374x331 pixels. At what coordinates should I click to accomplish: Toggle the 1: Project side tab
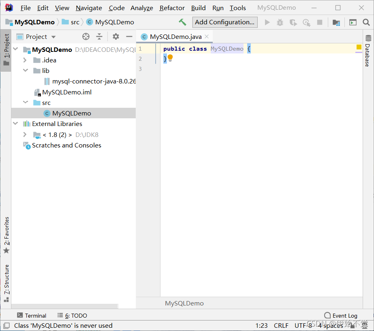(6, 50)
